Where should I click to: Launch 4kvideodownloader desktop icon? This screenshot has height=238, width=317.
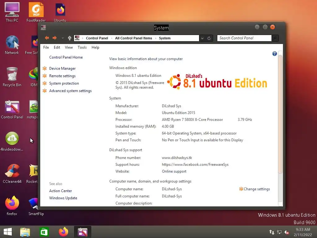[x=12, y=141]
